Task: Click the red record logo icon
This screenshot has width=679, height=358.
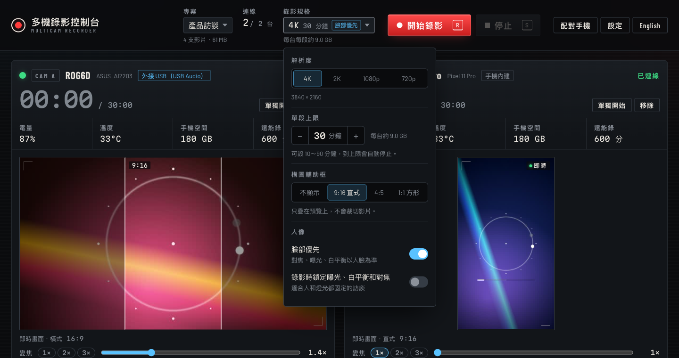Action: coord(18,25)
